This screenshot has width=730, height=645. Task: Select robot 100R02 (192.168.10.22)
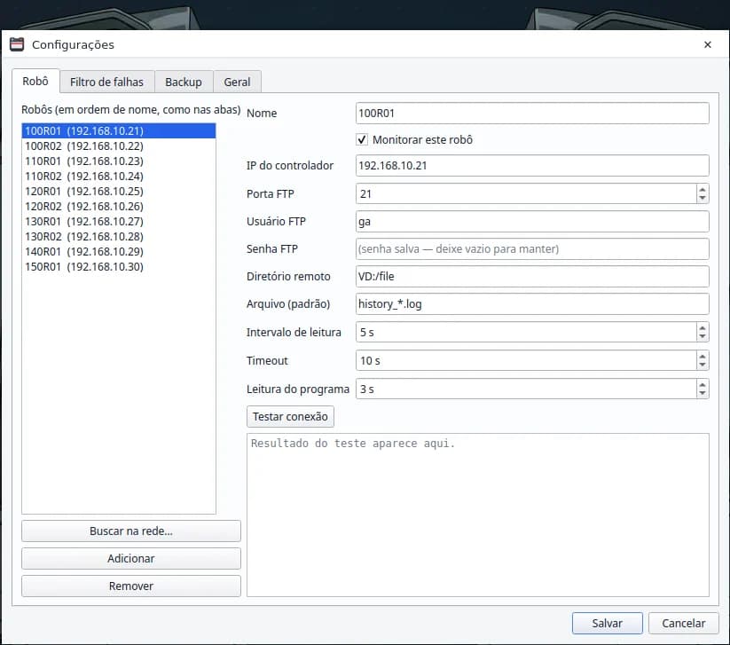coord(119,146)
